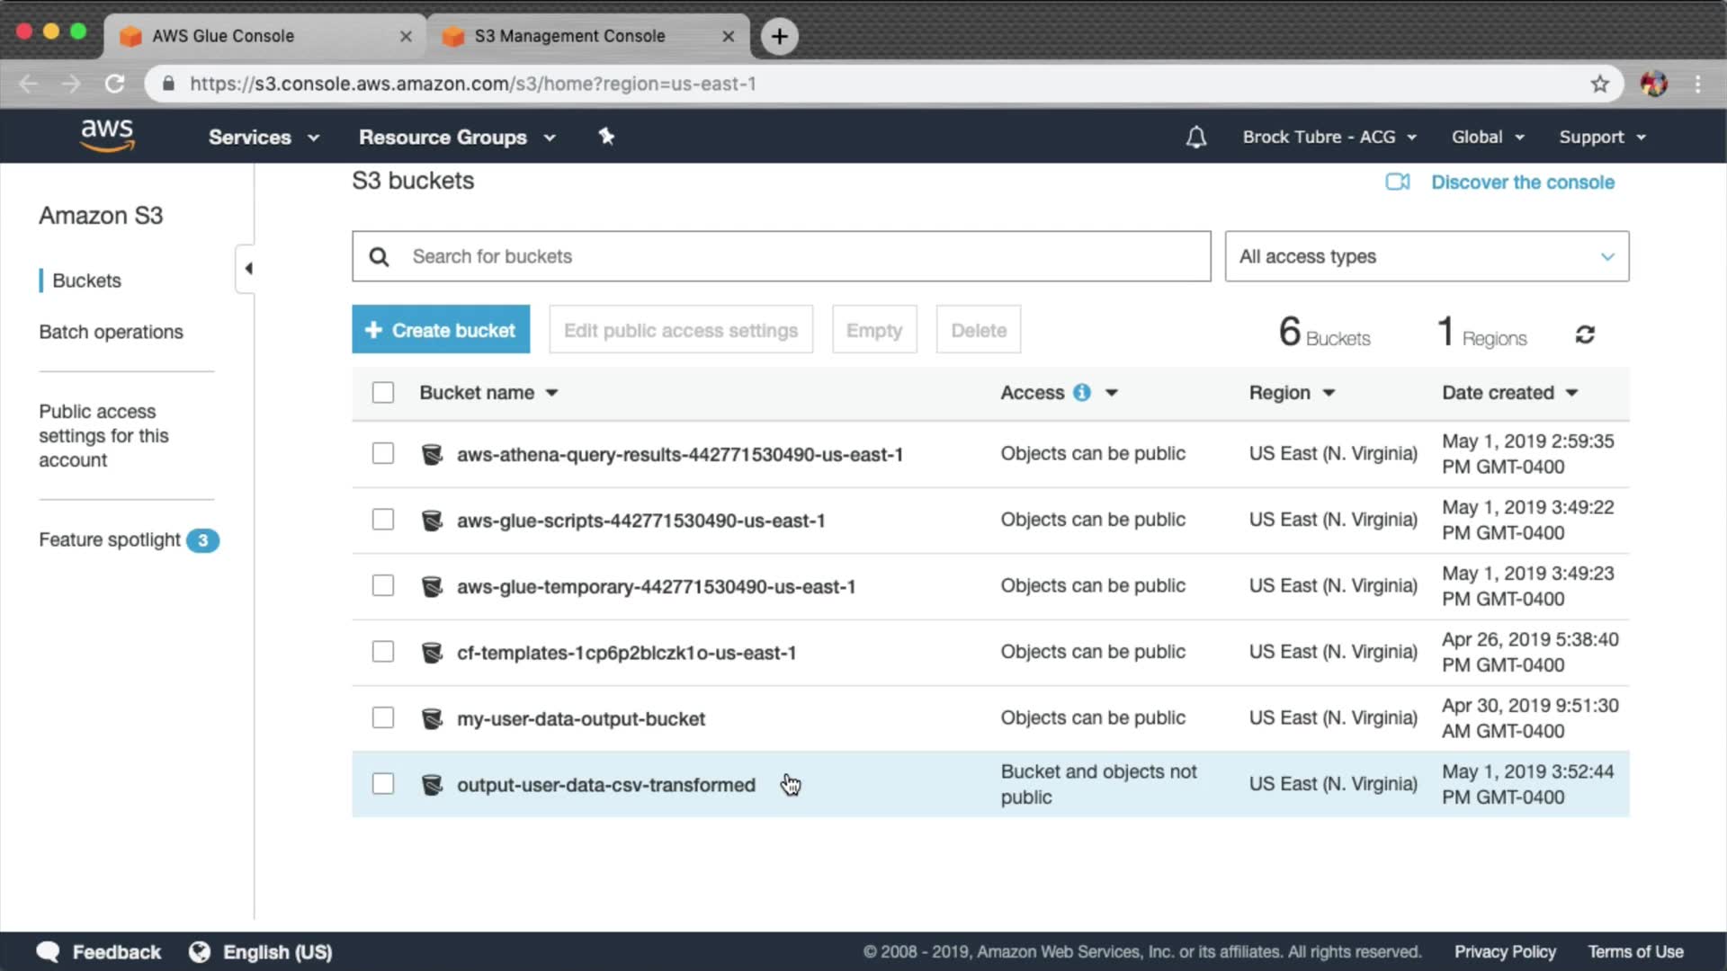Click bucket icon for my-user-data-output-bucket
This screenshot has height=971, width=1727.
[x=432, y=718]
